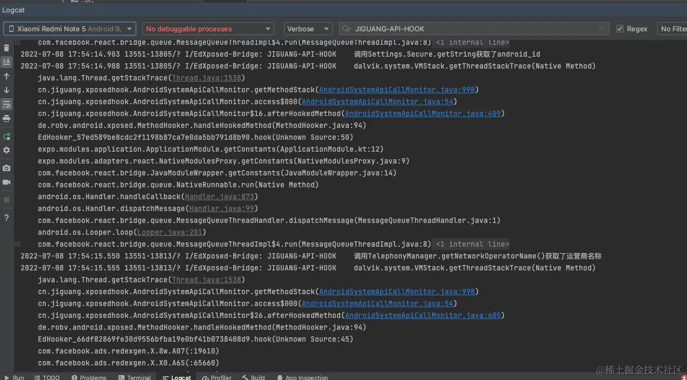Viewport: 687px width, 380px height.
Task: Clear logcat with the trash icon
Action: click(6, 48)
